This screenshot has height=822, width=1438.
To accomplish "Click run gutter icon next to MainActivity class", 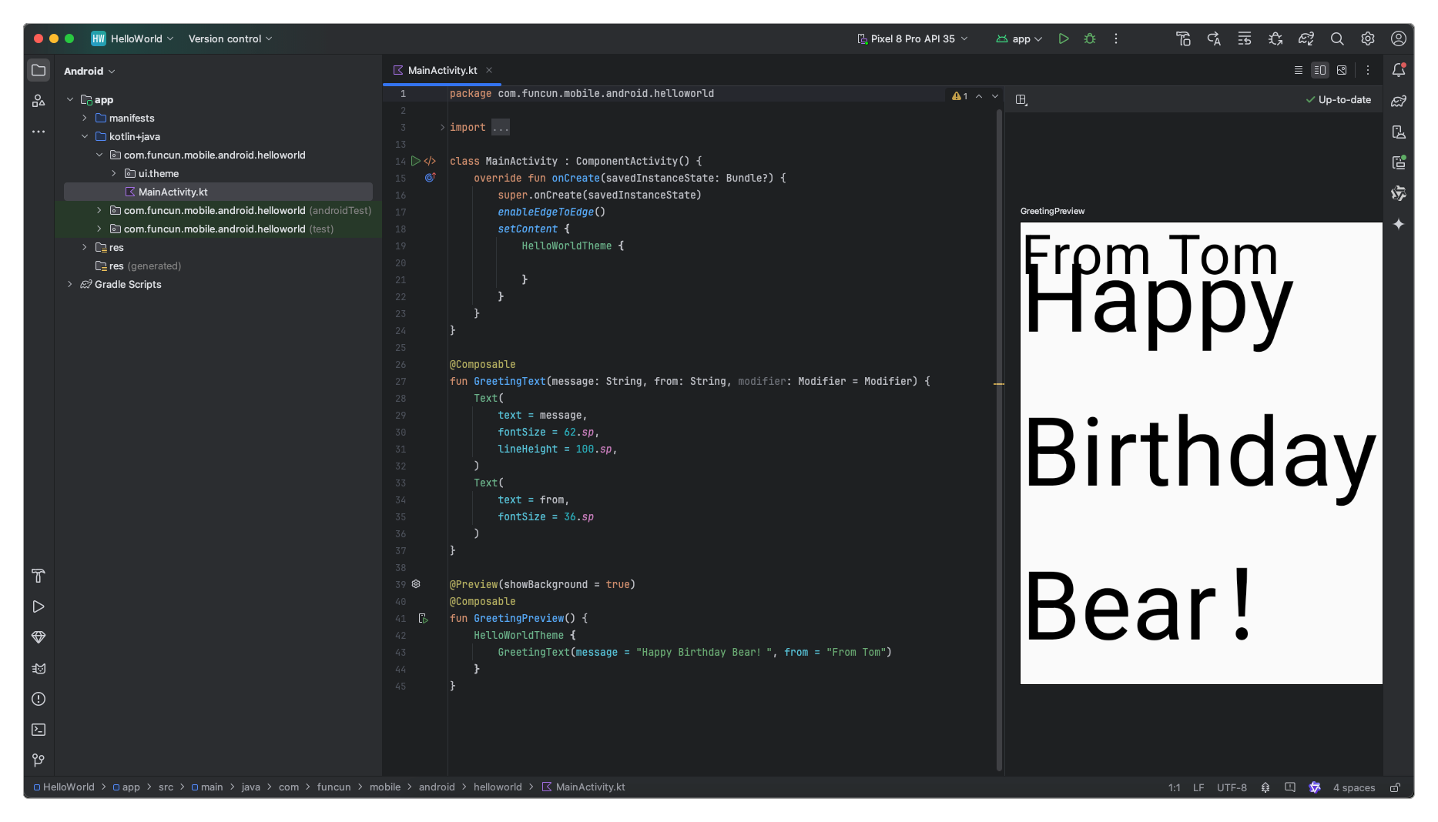I will (416, 161).
